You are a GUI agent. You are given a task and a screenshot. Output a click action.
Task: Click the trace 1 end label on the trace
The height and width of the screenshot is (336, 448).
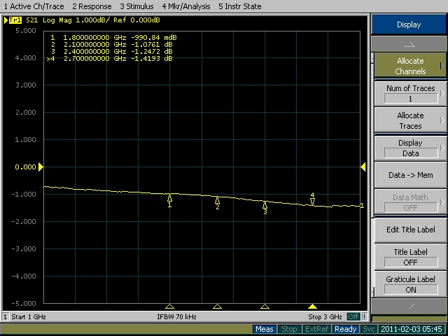tap(362, 206)
